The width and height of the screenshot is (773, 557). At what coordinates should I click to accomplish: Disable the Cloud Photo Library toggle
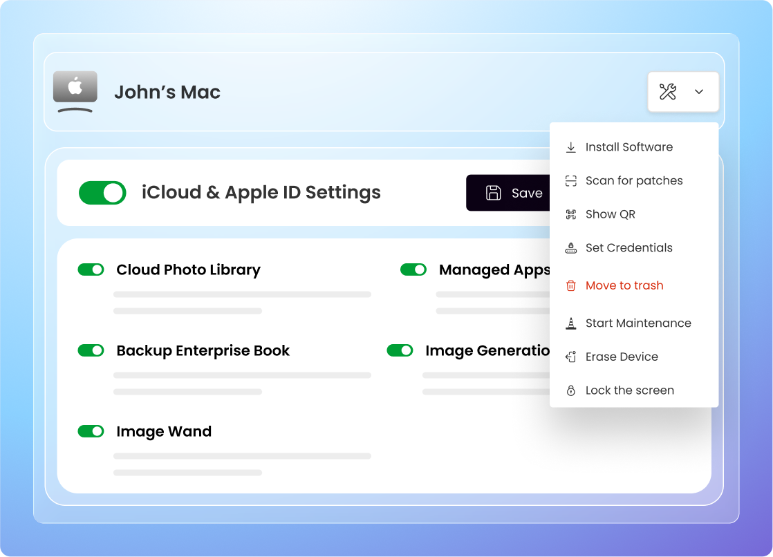click(x=91, y=270)
